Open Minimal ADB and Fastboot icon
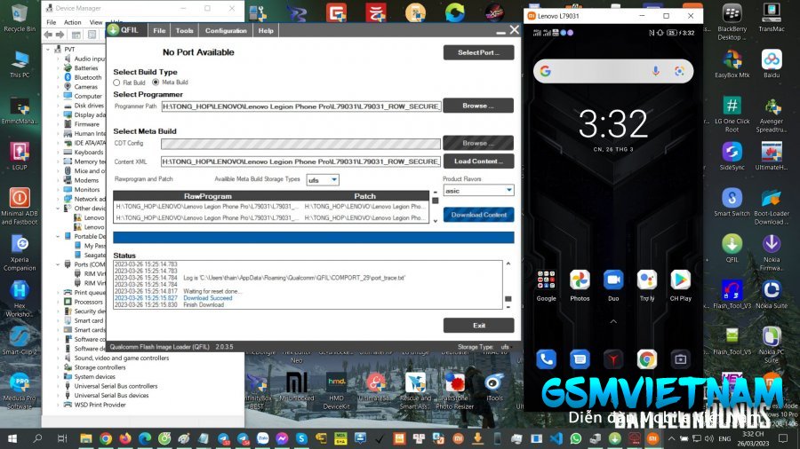 pyautogui.click(x=20, y=206)
